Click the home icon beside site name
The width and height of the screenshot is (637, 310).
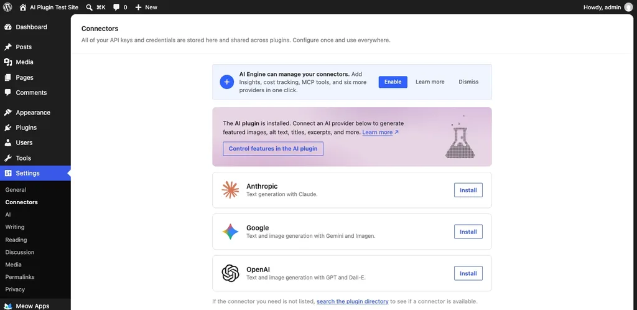[x=23, y=7]
